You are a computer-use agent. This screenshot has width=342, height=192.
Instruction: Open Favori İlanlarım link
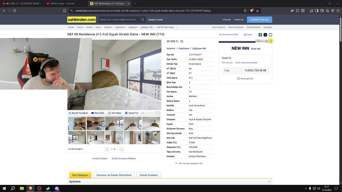click(219, 27)
